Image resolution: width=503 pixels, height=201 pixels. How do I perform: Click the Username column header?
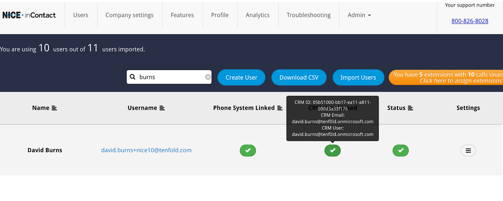pyautogui.click(x=142, y=108)
